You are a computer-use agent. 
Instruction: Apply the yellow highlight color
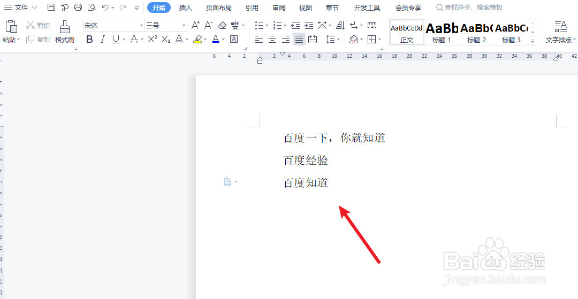tap(197, 39)
